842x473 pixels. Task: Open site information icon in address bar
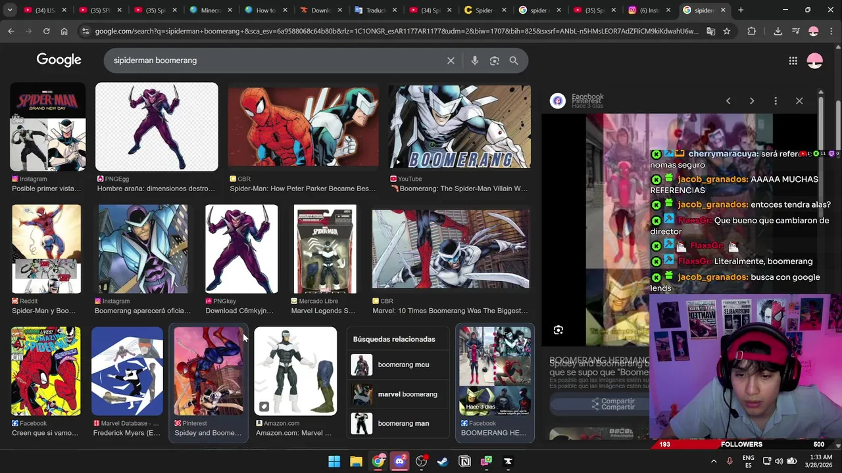coord(86,31)
